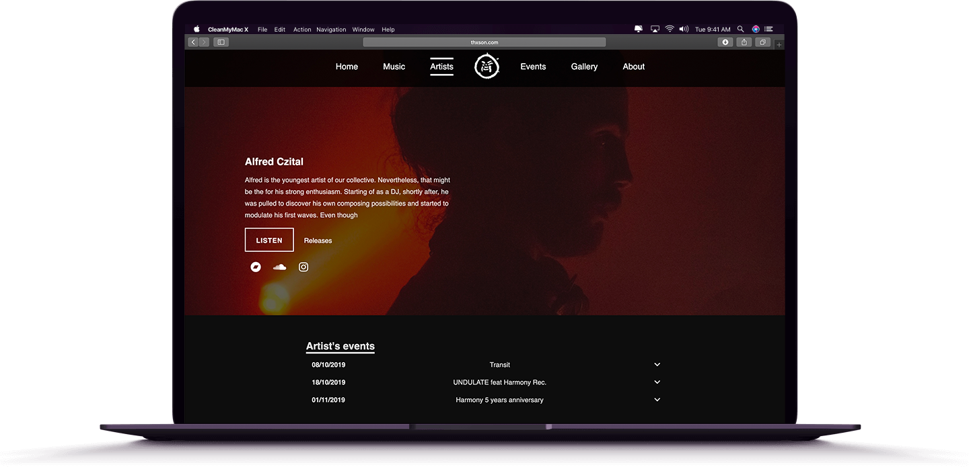Open the browser downloads icon
The height and width of the screenshot is (467, 969).
(x=725, y=42)
